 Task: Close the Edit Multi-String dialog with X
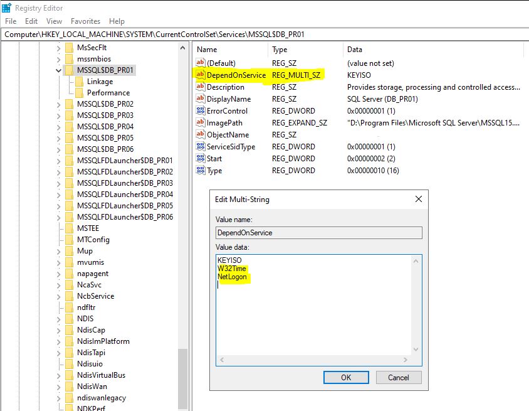[418, 199]
